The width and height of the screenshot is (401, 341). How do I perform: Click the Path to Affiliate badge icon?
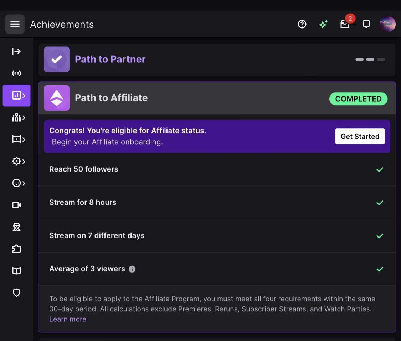[x=57, y=98]
